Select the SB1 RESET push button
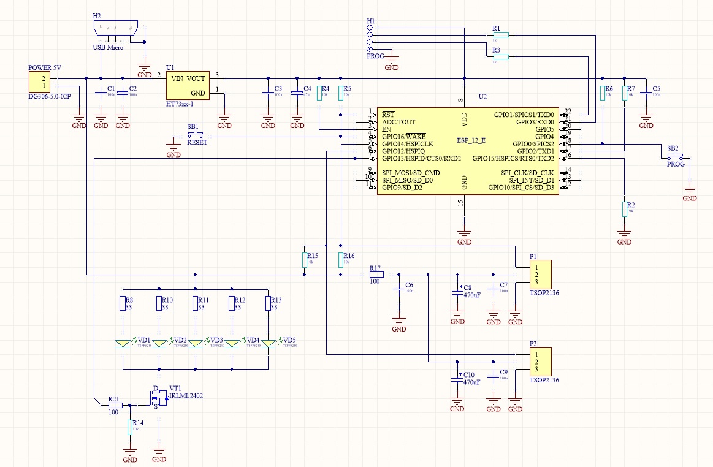Screen dimensions: 713x467 pyautogui.click(x=196, y=135)
